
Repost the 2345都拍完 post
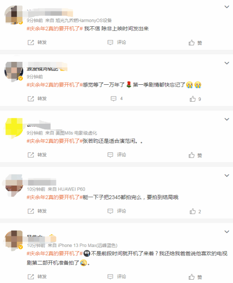click(37, 211)
